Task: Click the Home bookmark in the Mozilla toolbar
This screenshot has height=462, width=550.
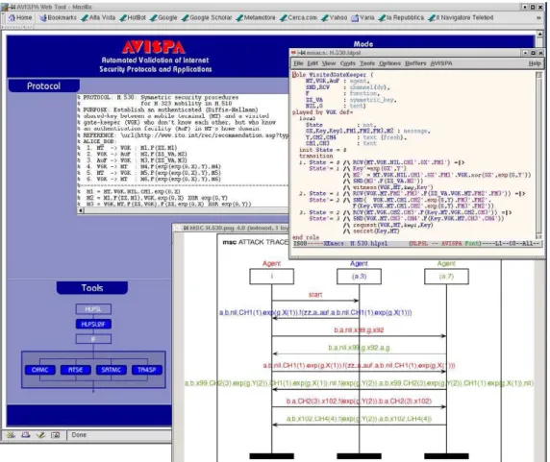Action: (x=20, y=17)
